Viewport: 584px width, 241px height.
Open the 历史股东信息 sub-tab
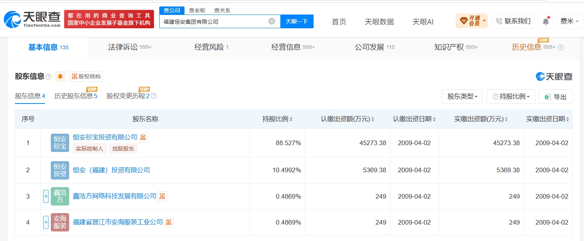tap(76, 96)
